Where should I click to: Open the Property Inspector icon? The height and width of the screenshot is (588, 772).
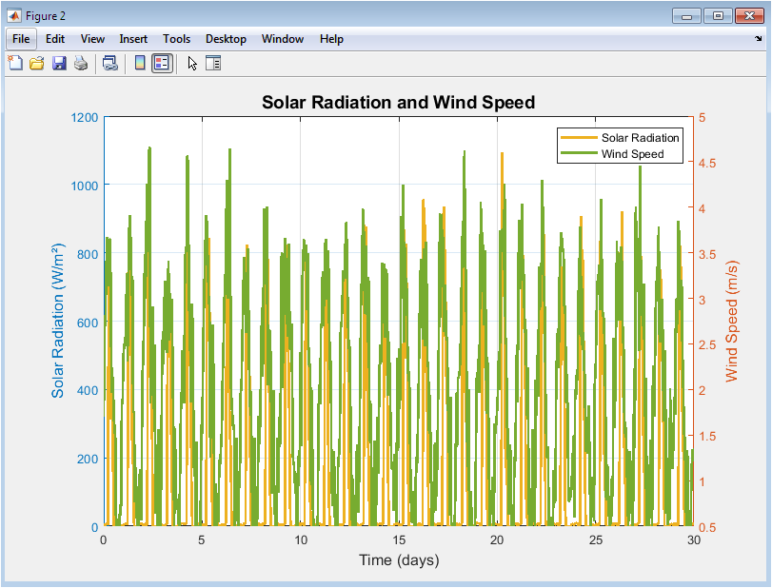213,64
